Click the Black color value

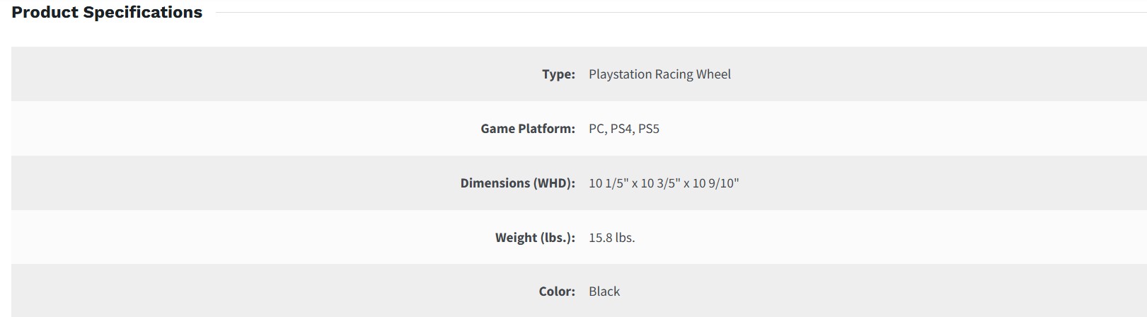tap(604, 292)
